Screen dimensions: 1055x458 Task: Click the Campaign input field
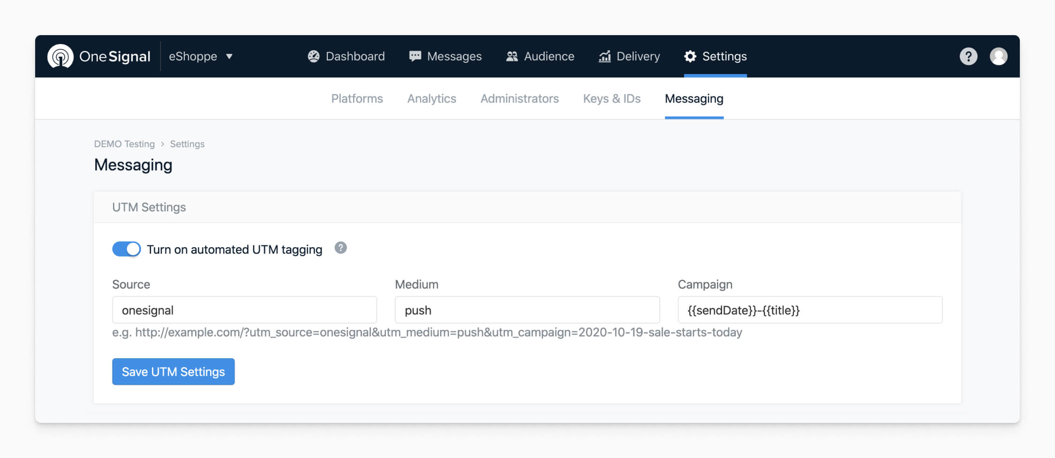click(810, 310)
